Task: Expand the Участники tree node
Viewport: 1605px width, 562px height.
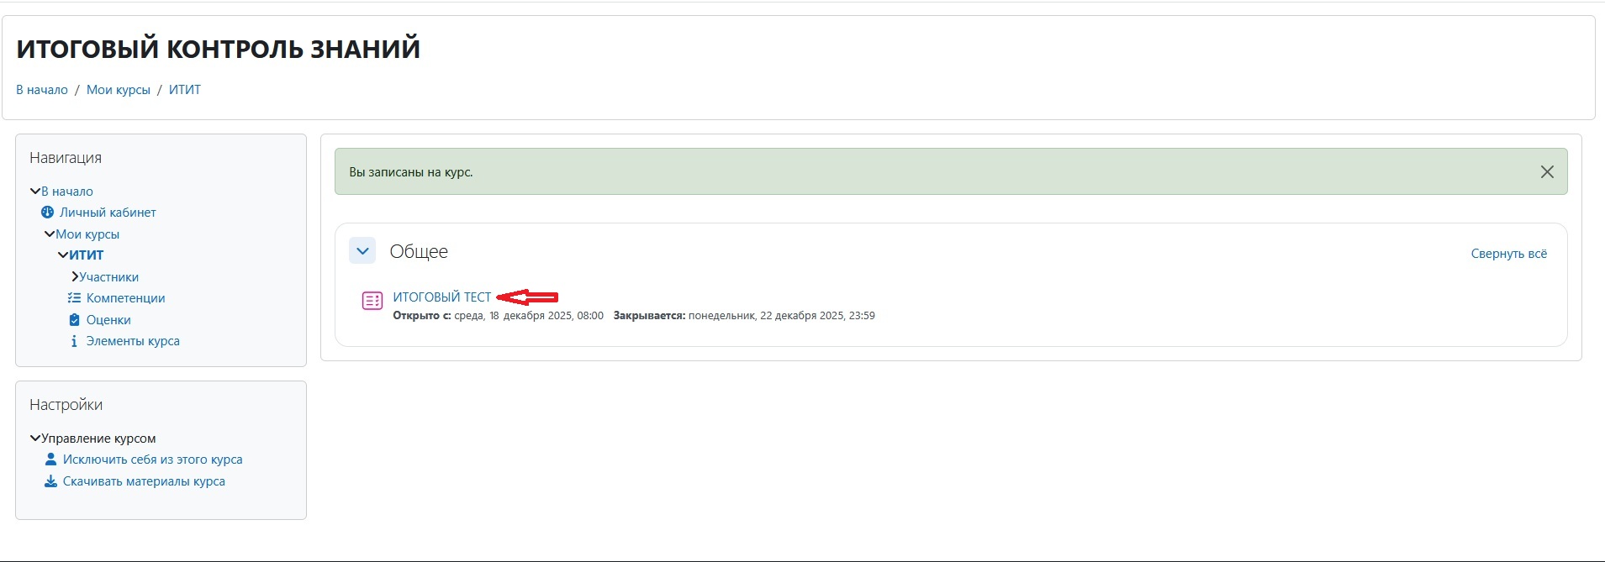Action: tap(75, 277)
